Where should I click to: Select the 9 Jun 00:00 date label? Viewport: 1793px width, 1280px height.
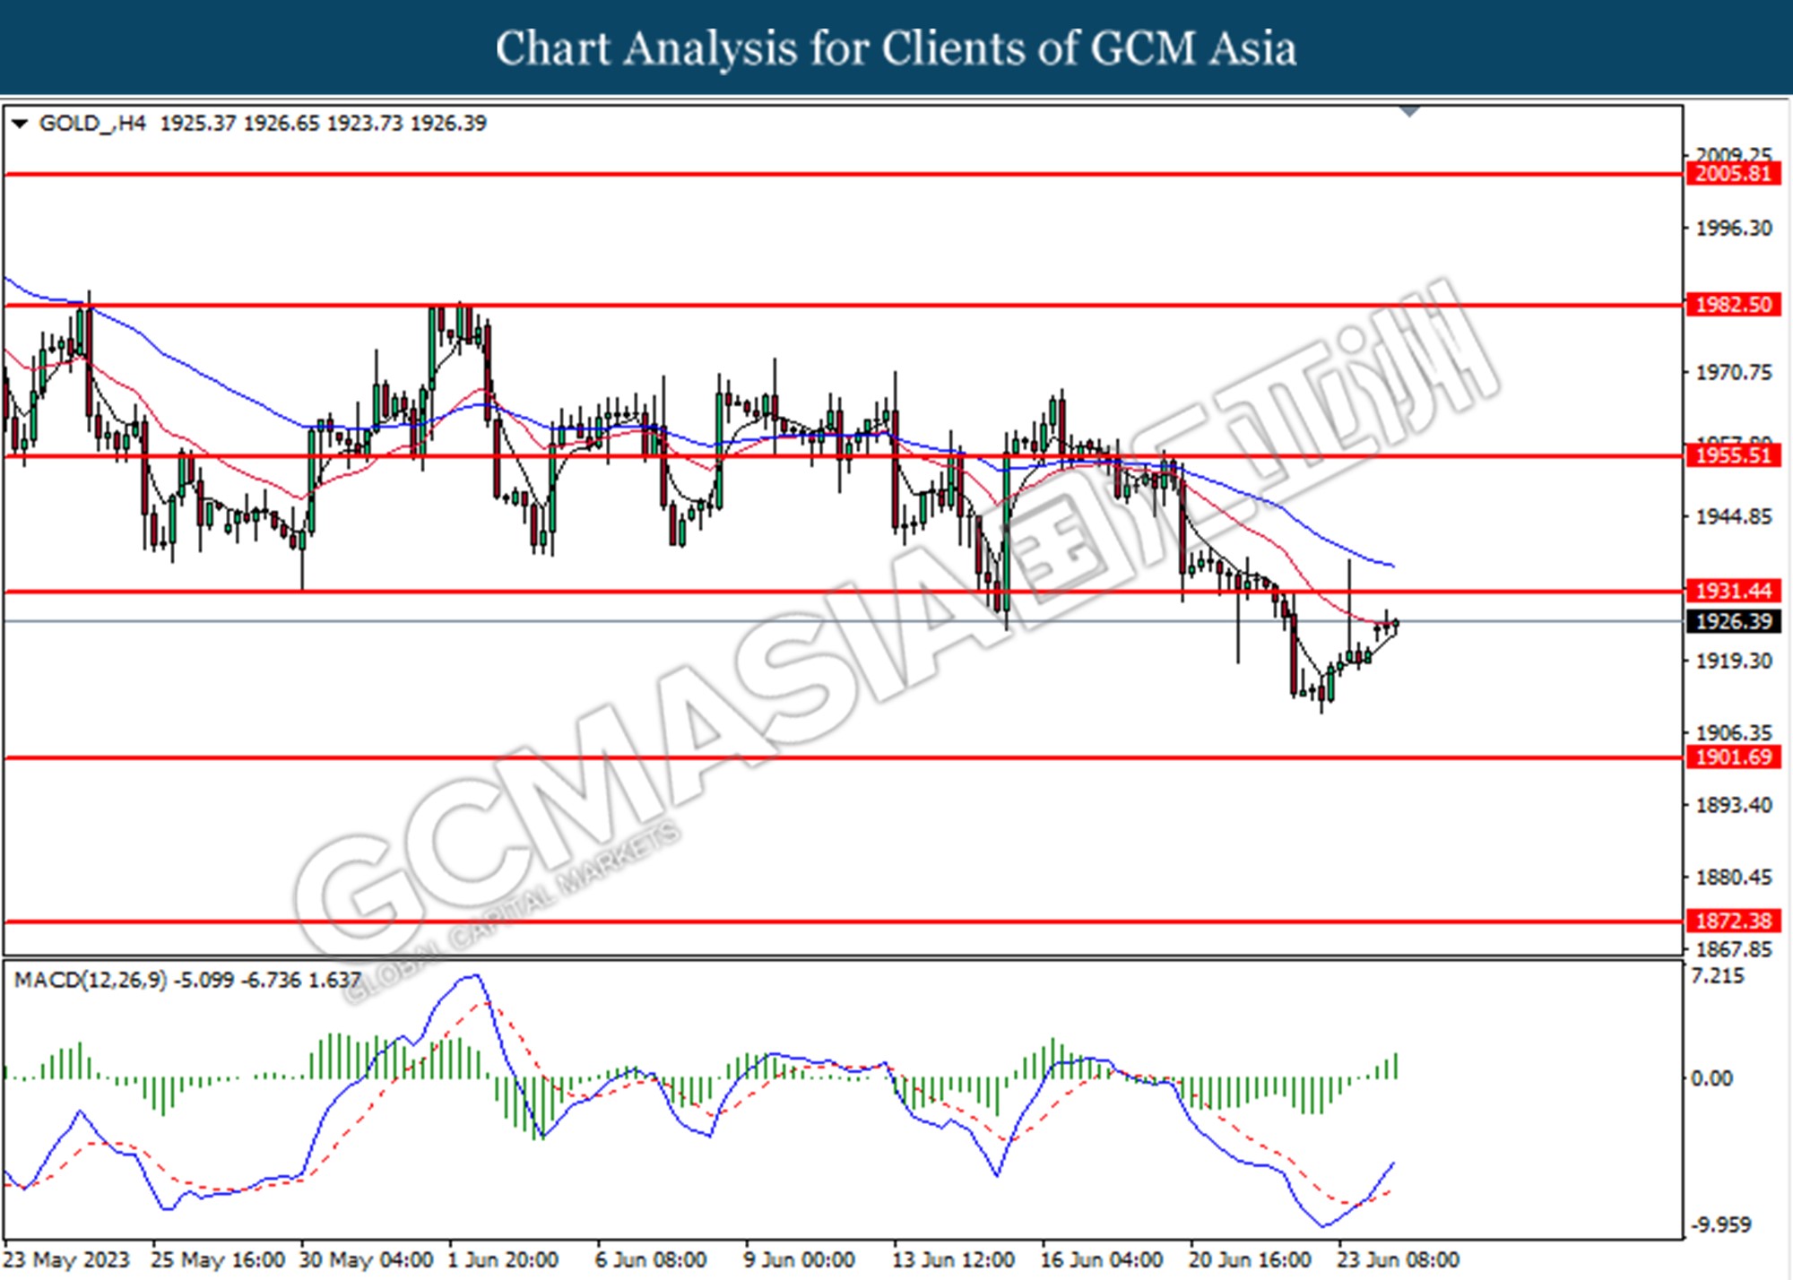799,1260
